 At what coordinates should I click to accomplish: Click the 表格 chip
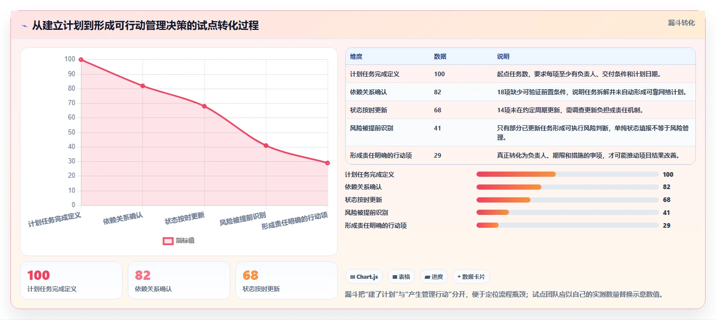[x=401, y=277]
